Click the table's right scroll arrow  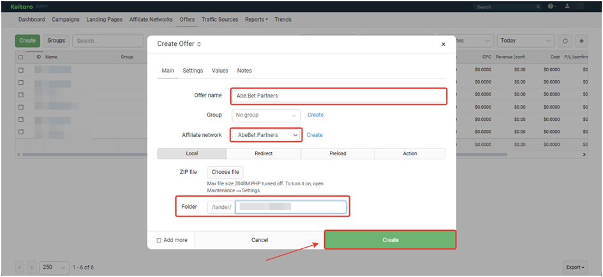tap(584, 155)
